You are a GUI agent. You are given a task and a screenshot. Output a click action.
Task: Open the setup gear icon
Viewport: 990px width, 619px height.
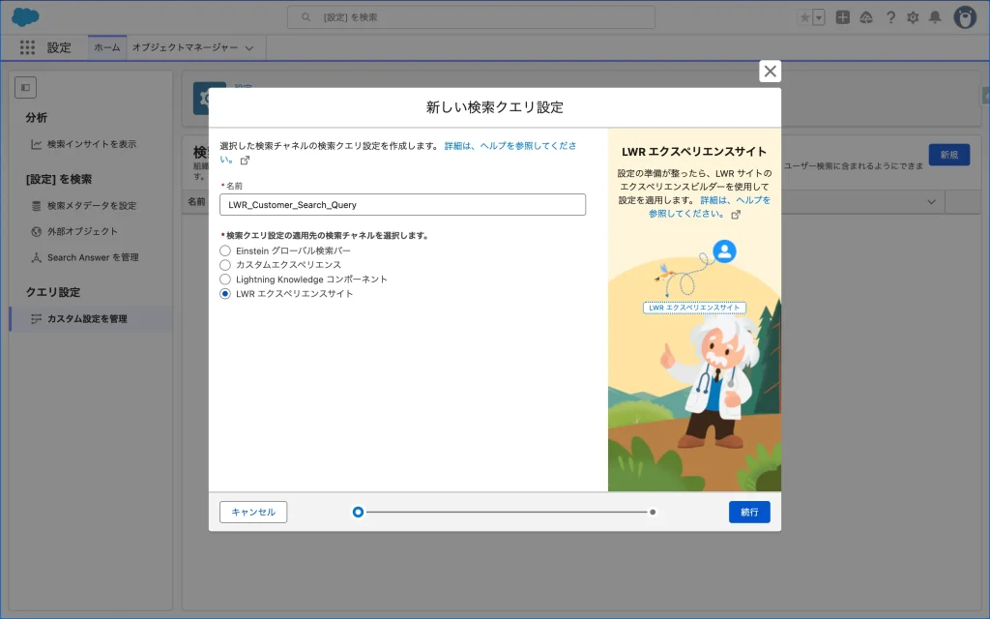pyautogui.click(x=912, y=17)
